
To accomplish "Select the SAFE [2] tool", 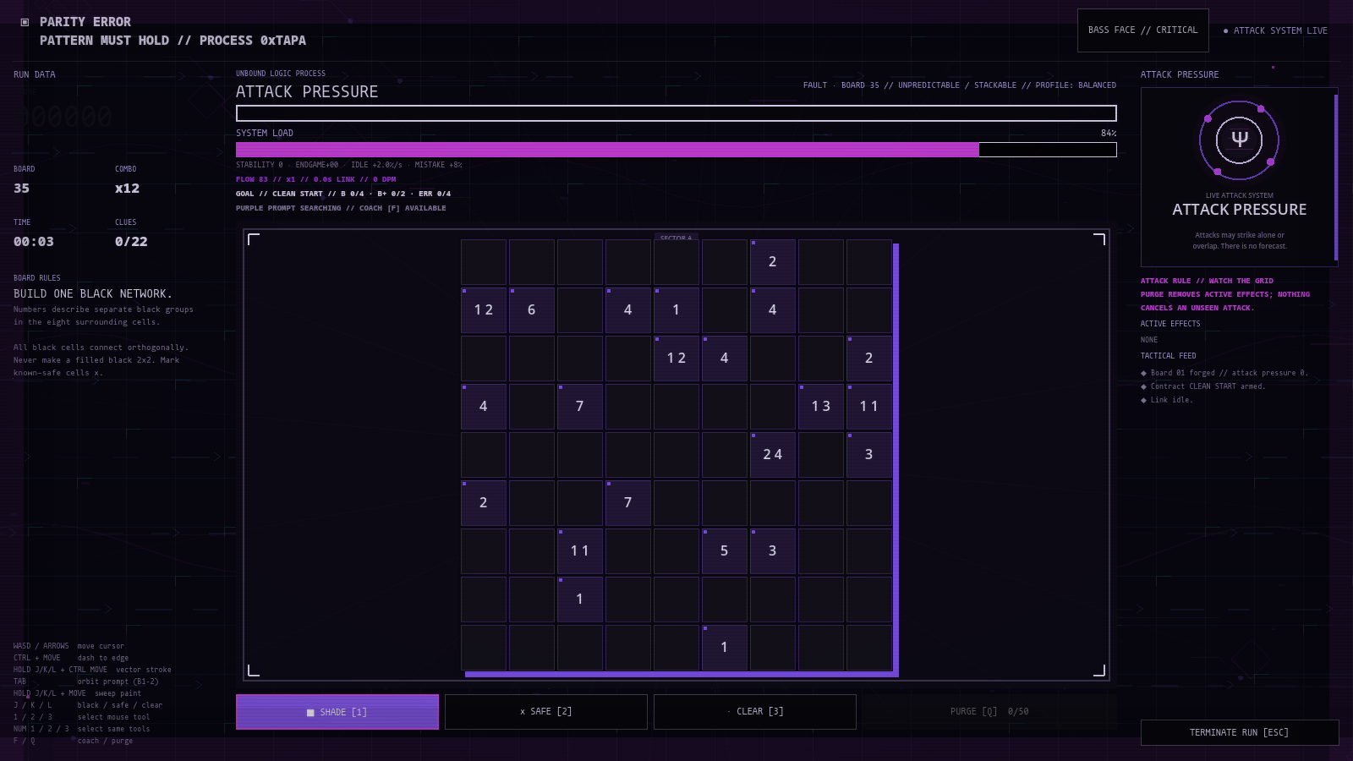I will tap(546, 712).
